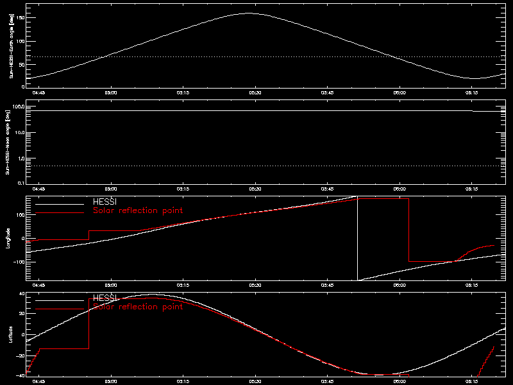Click '06:00' time label under Longitude plot
The width and height of the screenshot is (513, 385).
pyautogui.click(x=399, y=285)
